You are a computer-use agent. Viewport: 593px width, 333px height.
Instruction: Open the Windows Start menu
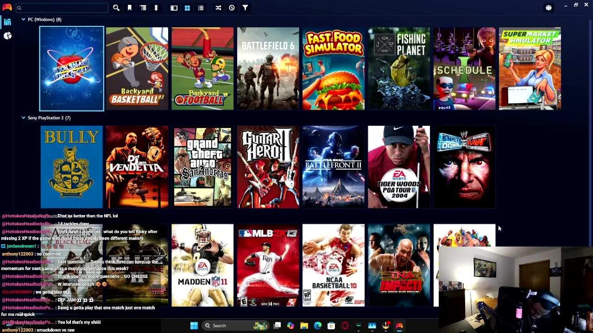[x=194, y=326]
